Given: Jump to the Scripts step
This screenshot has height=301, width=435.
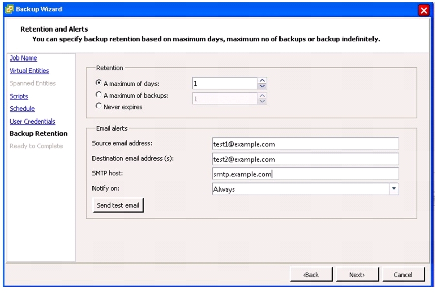Looking at the screenshot, I should 19,96.
